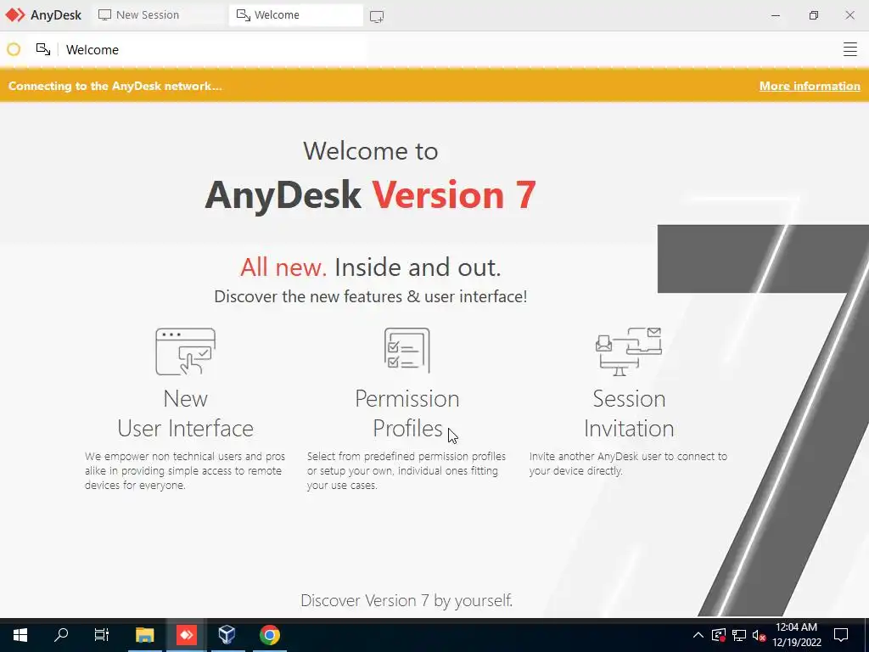869x652 pixels.
Task: Click the network tray icon
Action: coord(739,635)
